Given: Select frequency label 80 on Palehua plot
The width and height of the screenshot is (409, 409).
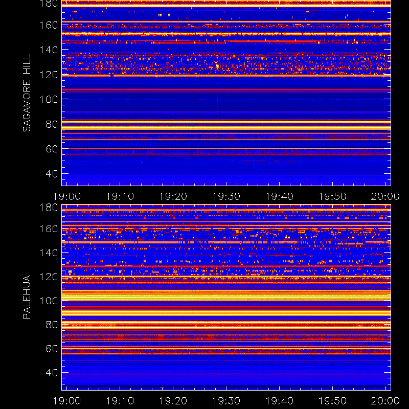Looking at the screenshot, I should [52, 325].
